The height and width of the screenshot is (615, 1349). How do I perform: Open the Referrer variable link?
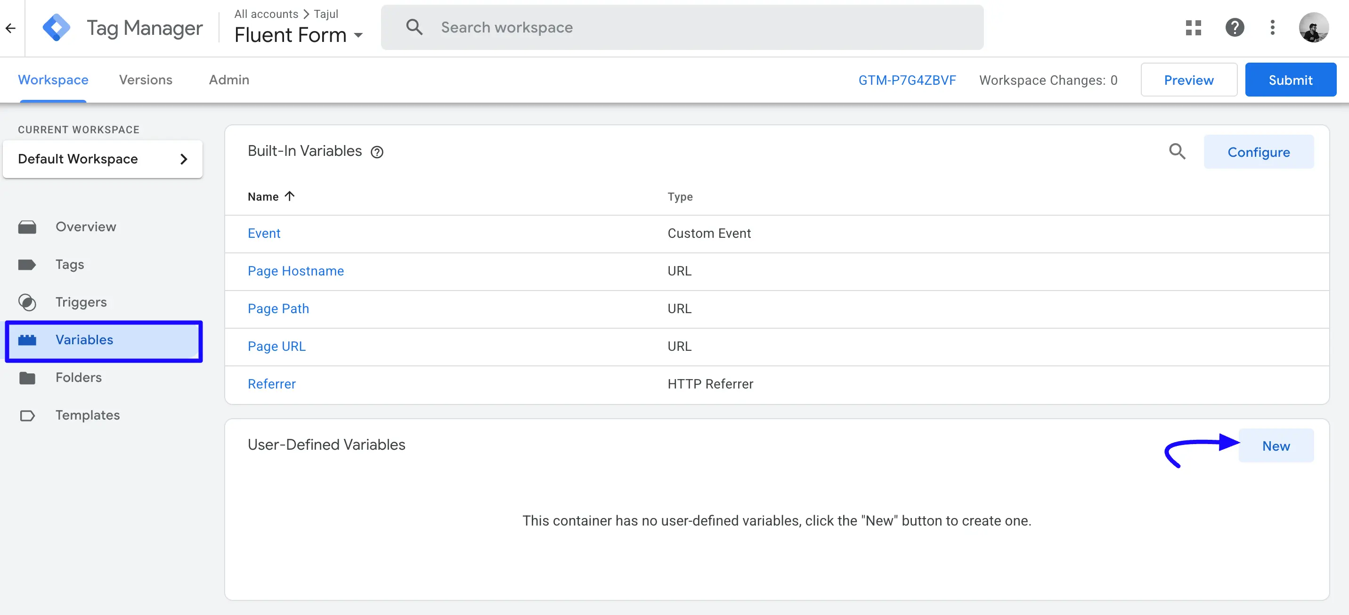pyautogui.click(x=272, y=384)
